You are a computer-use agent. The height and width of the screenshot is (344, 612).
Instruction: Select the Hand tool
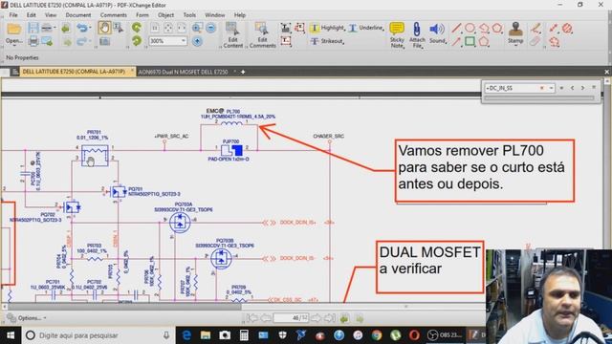click(104, 28)
